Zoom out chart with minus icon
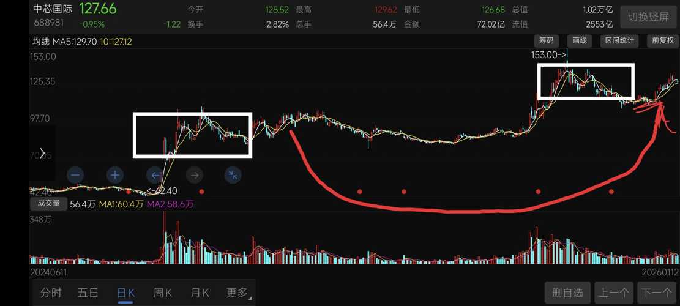 point(75,175)
